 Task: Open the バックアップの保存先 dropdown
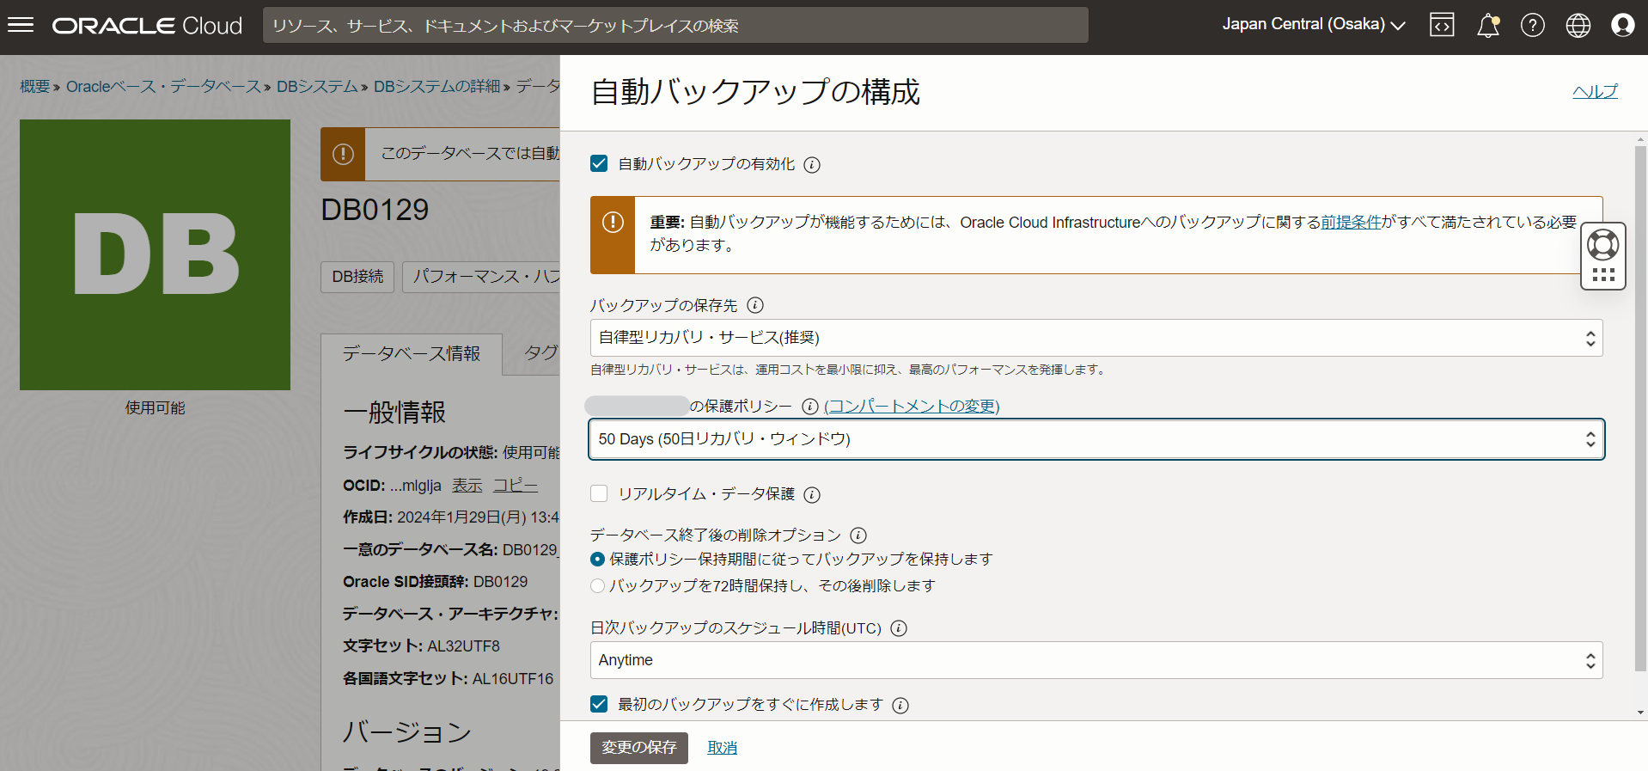[x=1096, y=338]
